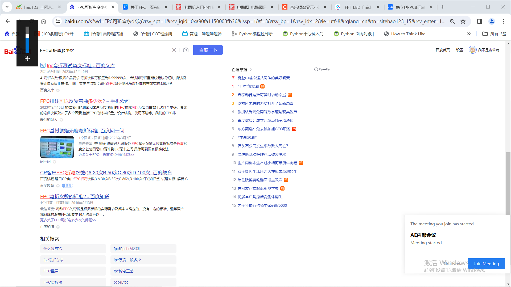Click the brightness slider overlay
Image resolution: width=511 pixels, height=287 pixels.
[x=27, y=40]
